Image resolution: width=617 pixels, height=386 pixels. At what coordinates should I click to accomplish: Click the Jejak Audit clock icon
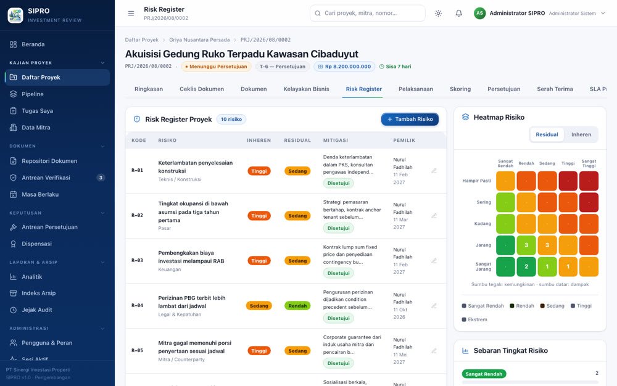(14, 310)
